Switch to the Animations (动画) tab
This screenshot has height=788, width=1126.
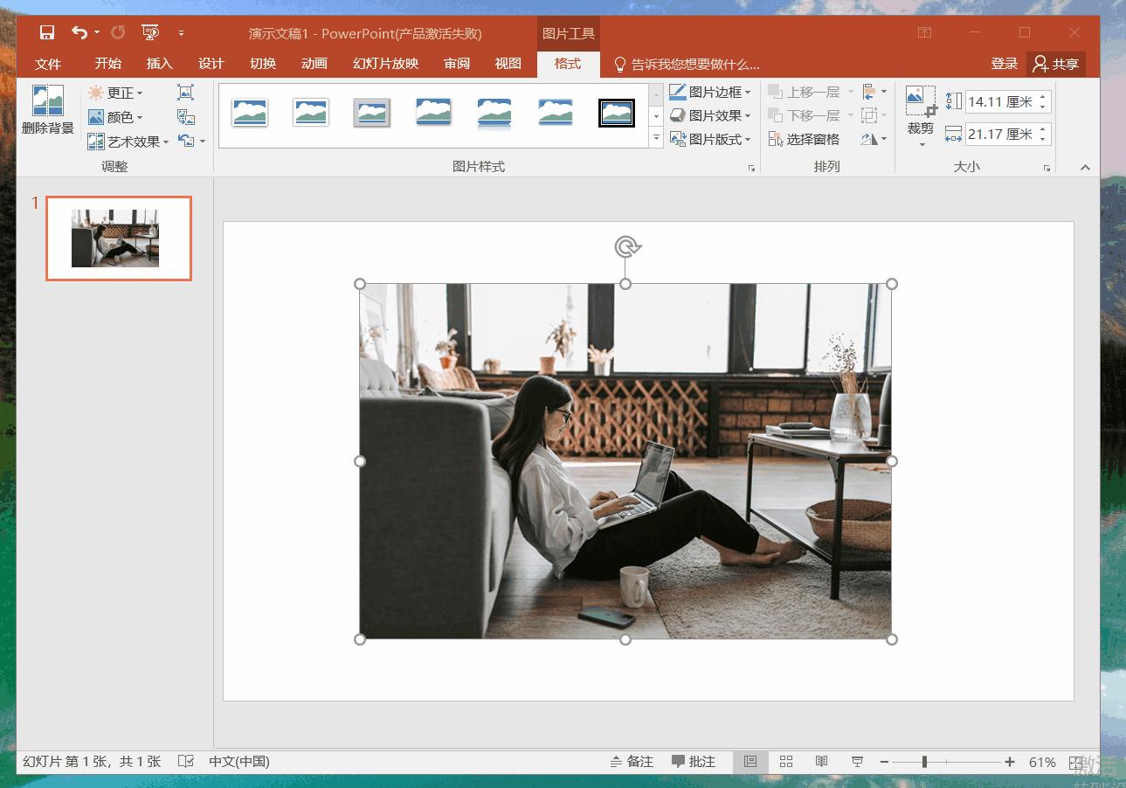(x=314, y=64)
